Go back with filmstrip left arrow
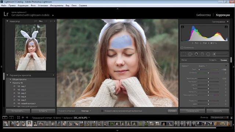235x132 pixels. point(23,118)
